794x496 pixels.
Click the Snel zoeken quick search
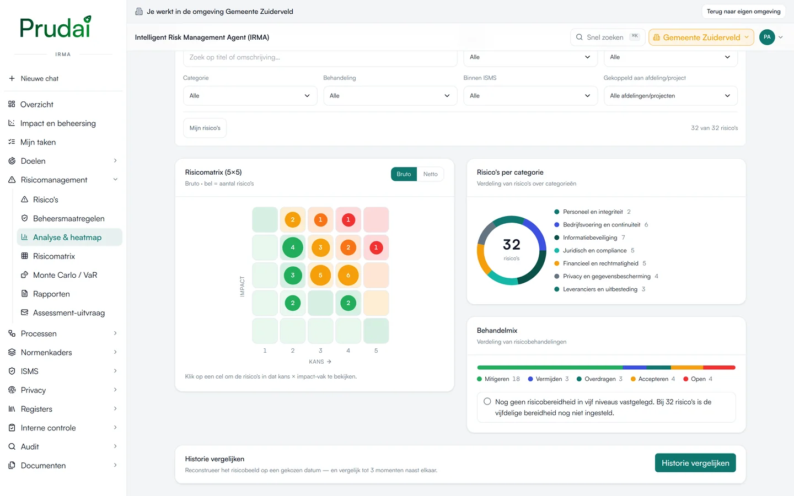(608, 37)
